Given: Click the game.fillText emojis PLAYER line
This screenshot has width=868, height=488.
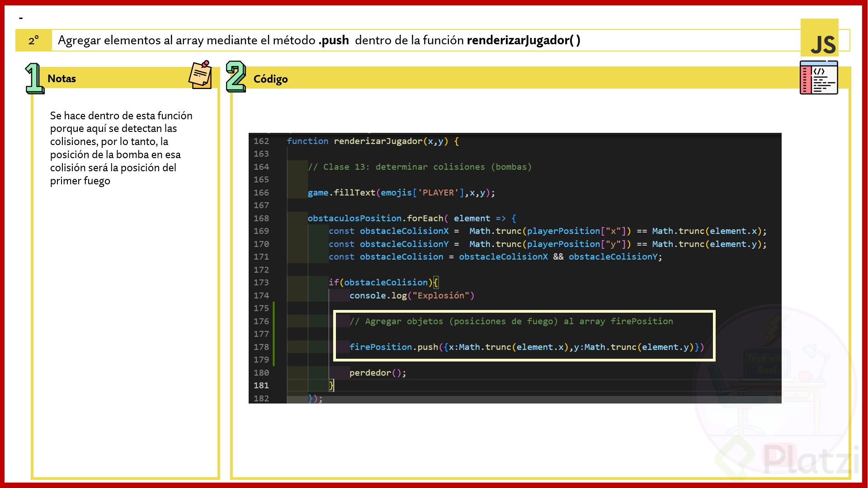Looking at the screenshot, I should pos(401,192).
